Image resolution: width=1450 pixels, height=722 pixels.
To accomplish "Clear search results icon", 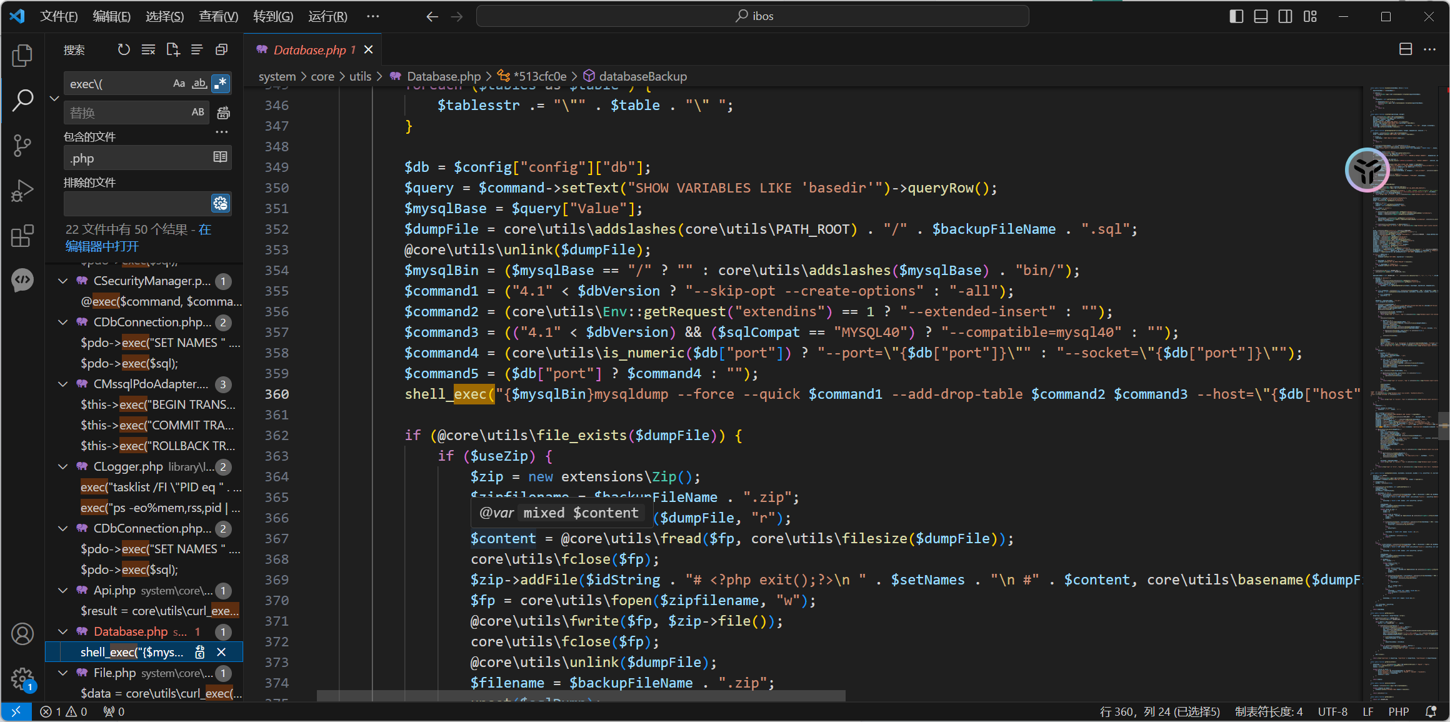I will [x=148, y=49].
